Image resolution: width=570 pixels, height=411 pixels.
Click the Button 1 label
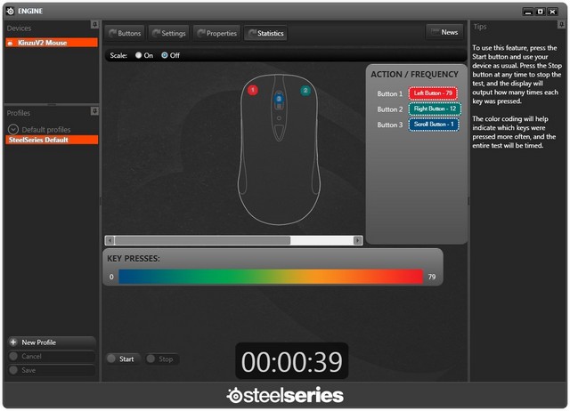coord(390,93)
